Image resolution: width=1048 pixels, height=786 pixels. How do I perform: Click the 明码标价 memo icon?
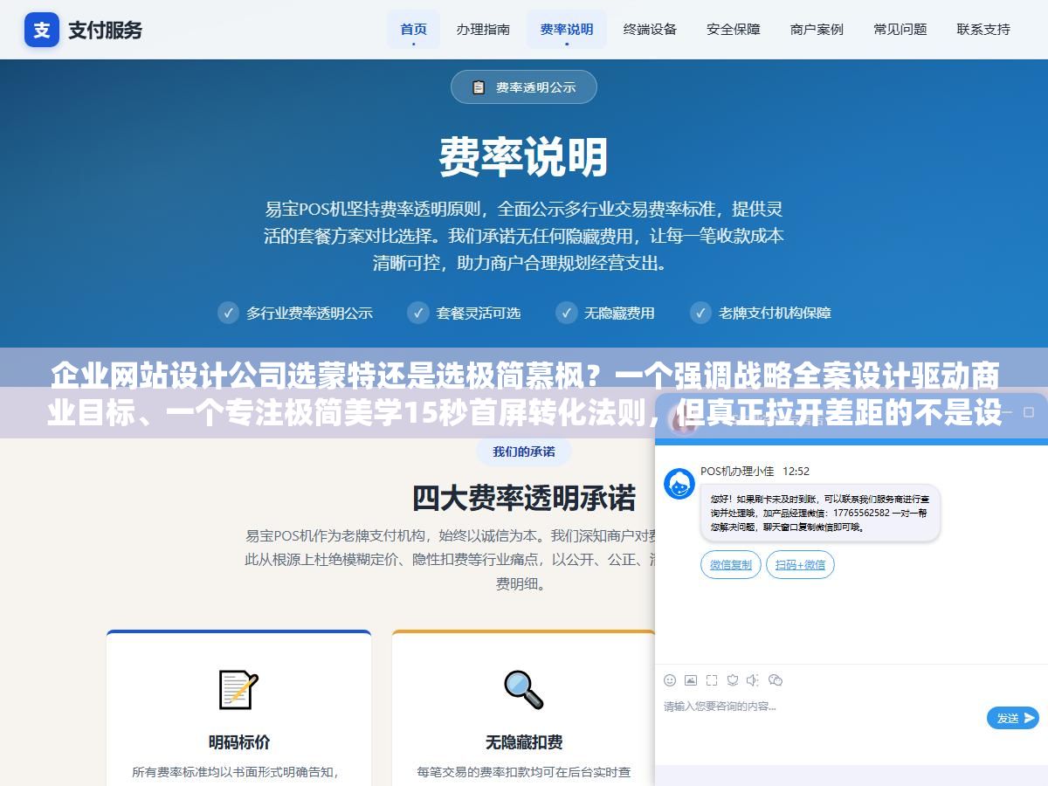pyautogui.click(x=238, y=689)
